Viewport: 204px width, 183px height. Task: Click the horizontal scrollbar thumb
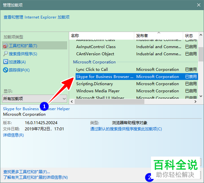click(109, 101)
